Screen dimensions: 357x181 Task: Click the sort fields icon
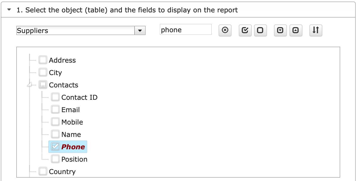[x=316, y=30]
